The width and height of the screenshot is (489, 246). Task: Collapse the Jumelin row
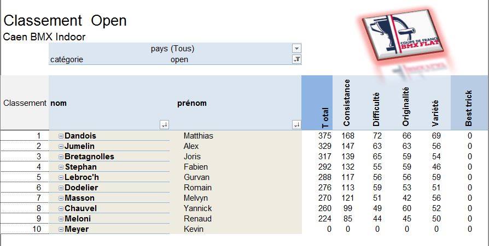61,146
